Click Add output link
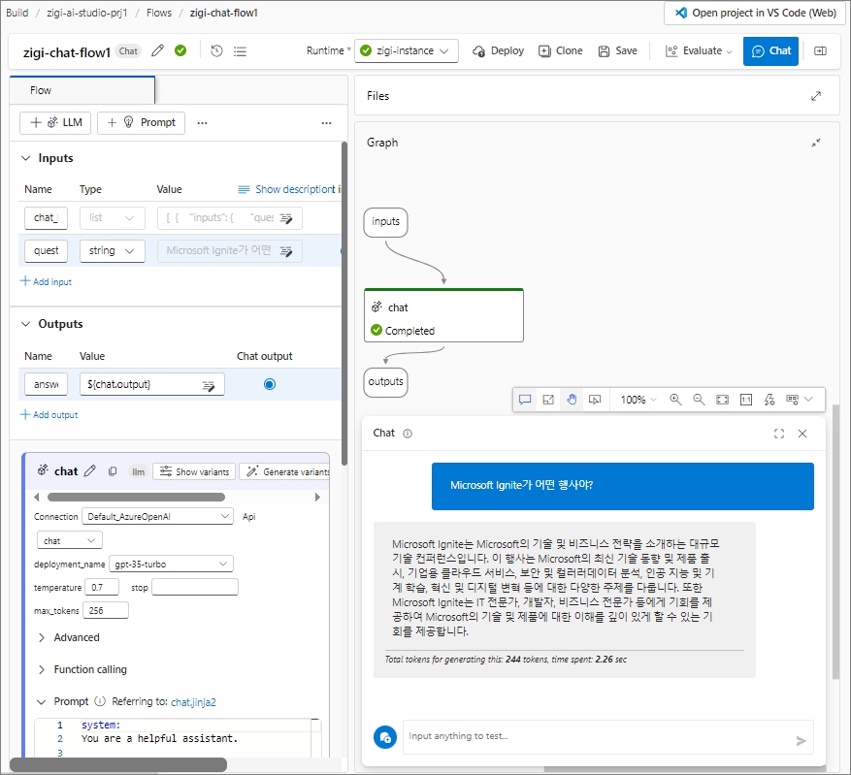The width and height of the screenshot is (851, 775). 49,415
